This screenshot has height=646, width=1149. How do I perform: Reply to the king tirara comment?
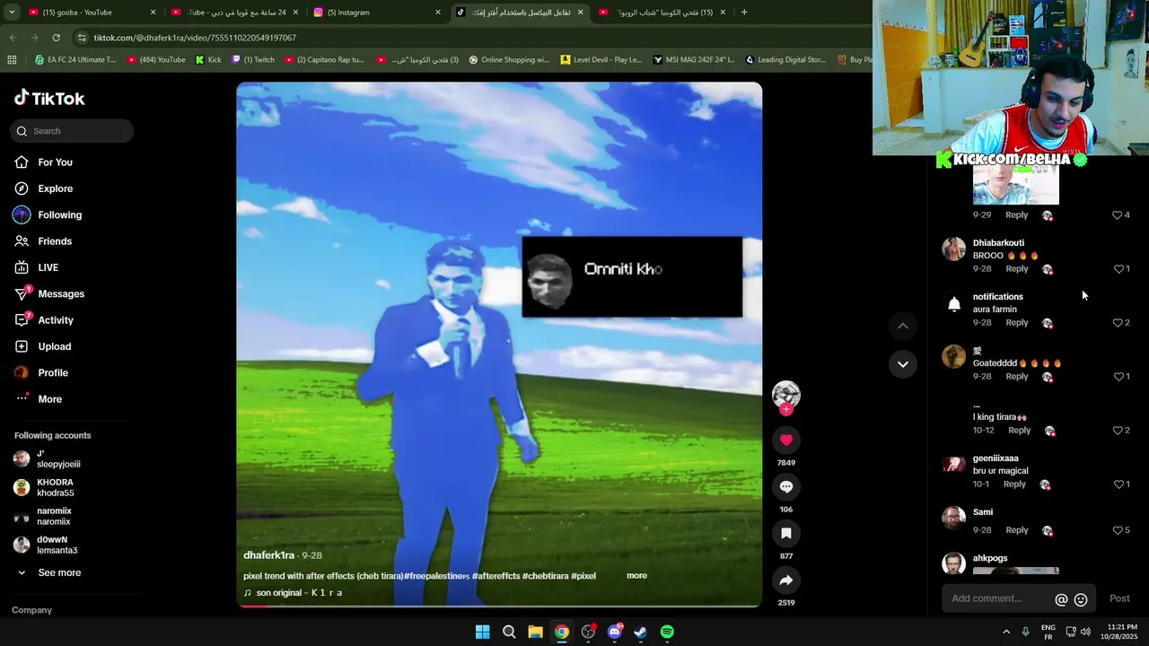(x=1020, y=431)
